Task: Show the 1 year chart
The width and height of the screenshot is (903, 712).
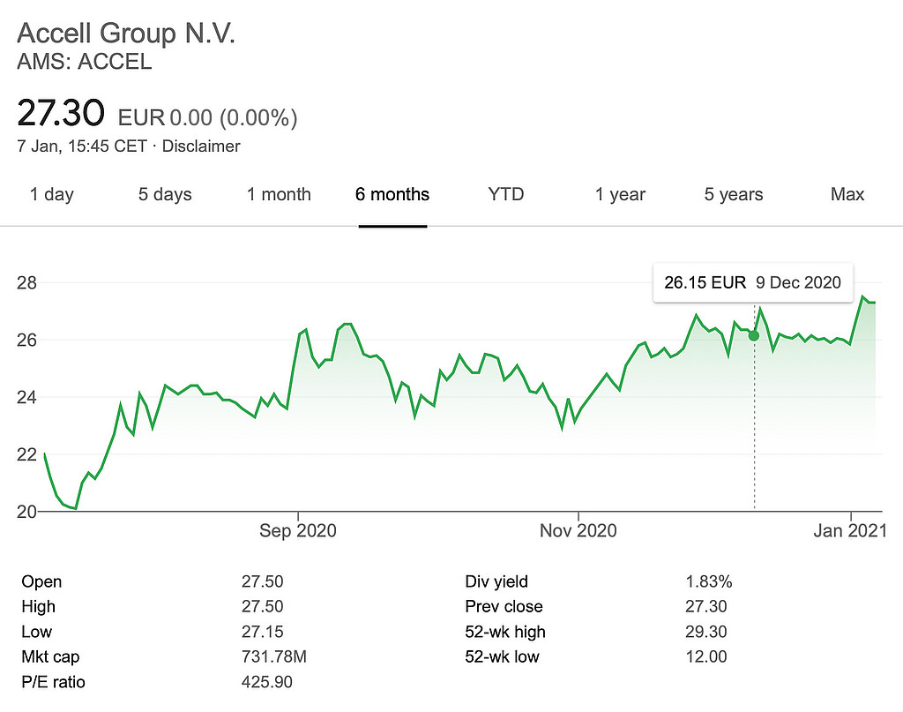Action: 620,194
